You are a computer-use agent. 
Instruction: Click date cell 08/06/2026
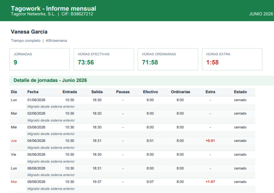click(36, 168)
